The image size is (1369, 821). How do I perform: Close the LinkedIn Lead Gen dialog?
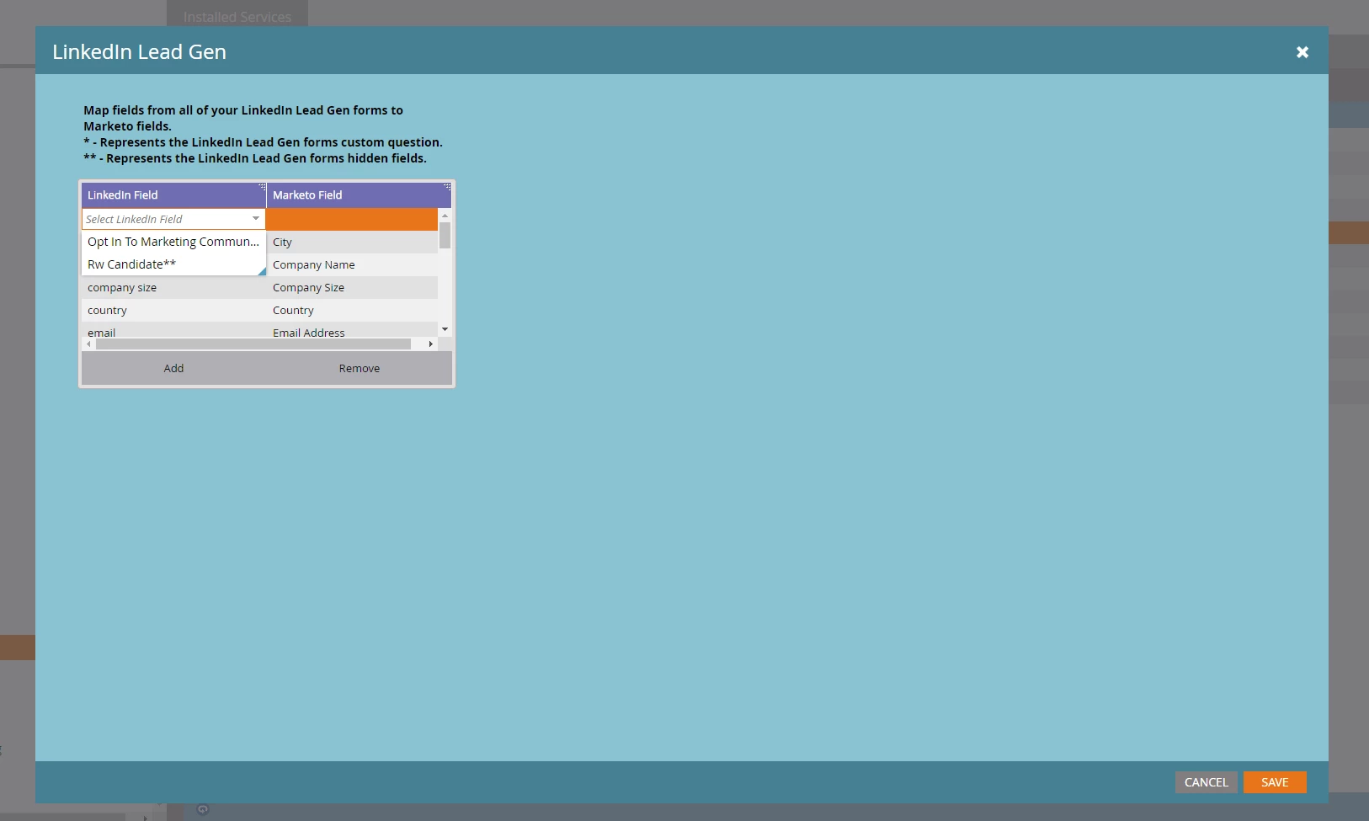click(1302, 52)
